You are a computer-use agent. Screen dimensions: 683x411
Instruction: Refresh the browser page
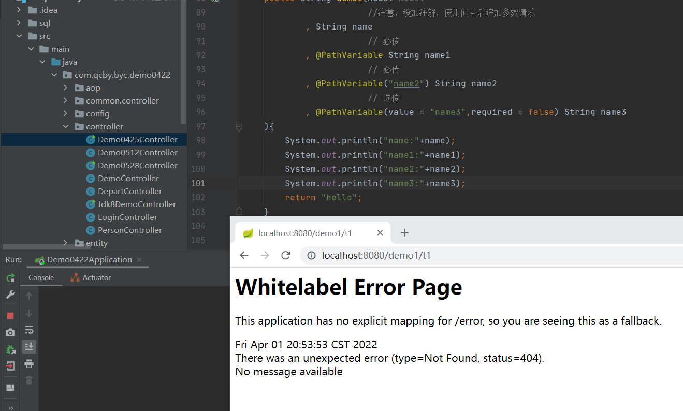tap(285, 255)
